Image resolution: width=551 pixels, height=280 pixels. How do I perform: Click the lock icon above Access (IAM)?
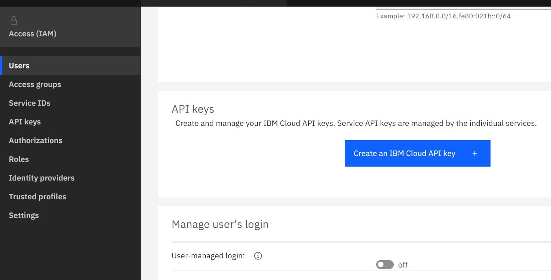point(14,20)
